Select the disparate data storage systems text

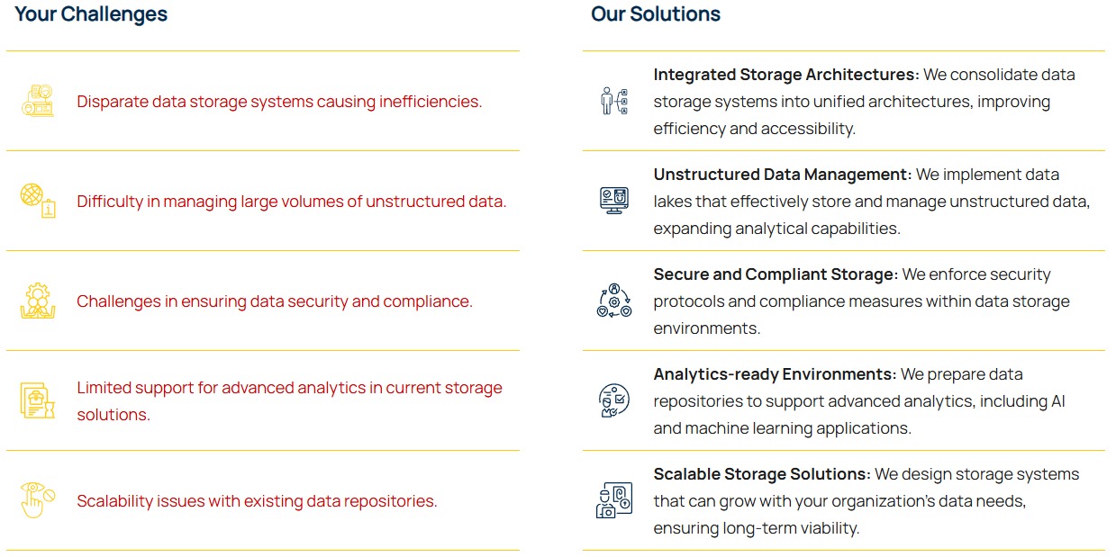[x=279, y=102]
